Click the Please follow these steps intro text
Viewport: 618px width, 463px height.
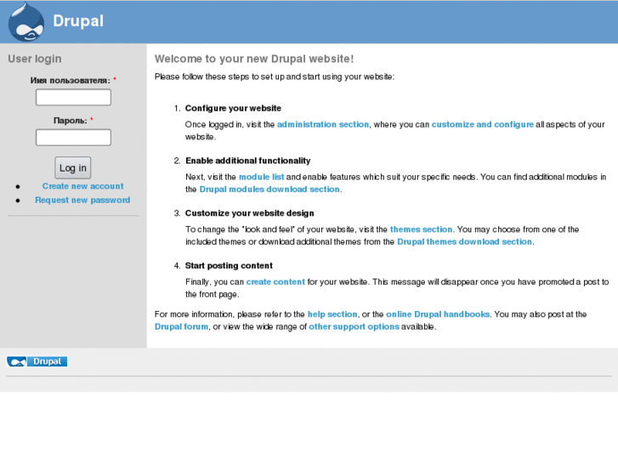[275, 76]
